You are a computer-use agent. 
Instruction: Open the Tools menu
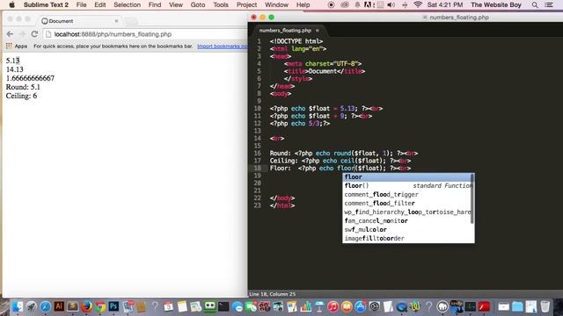click(221, 4)
